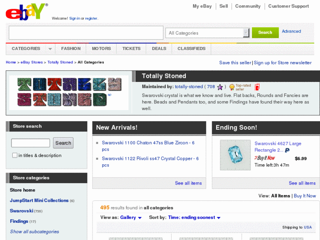Open the View as Gallery dropdown
320x240 pixels.
click(131, 218)
